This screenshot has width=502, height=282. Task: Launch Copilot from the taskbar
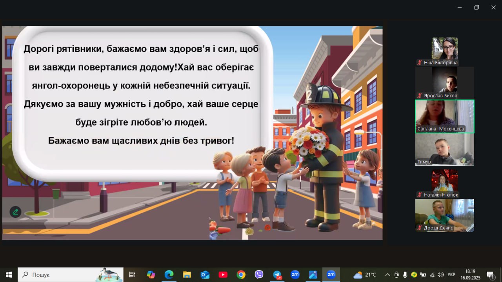(x=151, y=275)
